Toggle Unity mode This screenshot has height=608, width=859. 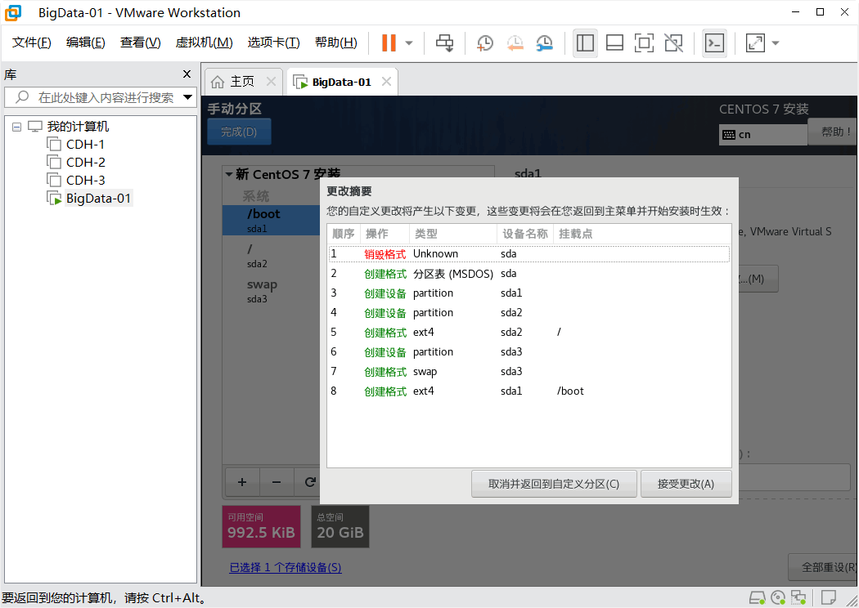[x=673, y=42]
